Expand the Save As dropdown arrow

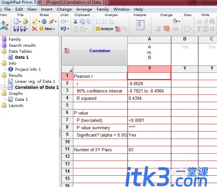(x=27, y=29)
